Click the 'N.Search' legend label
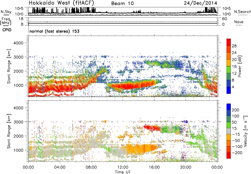The width and height of the screenshot is (251, 174). pos(242,12)
